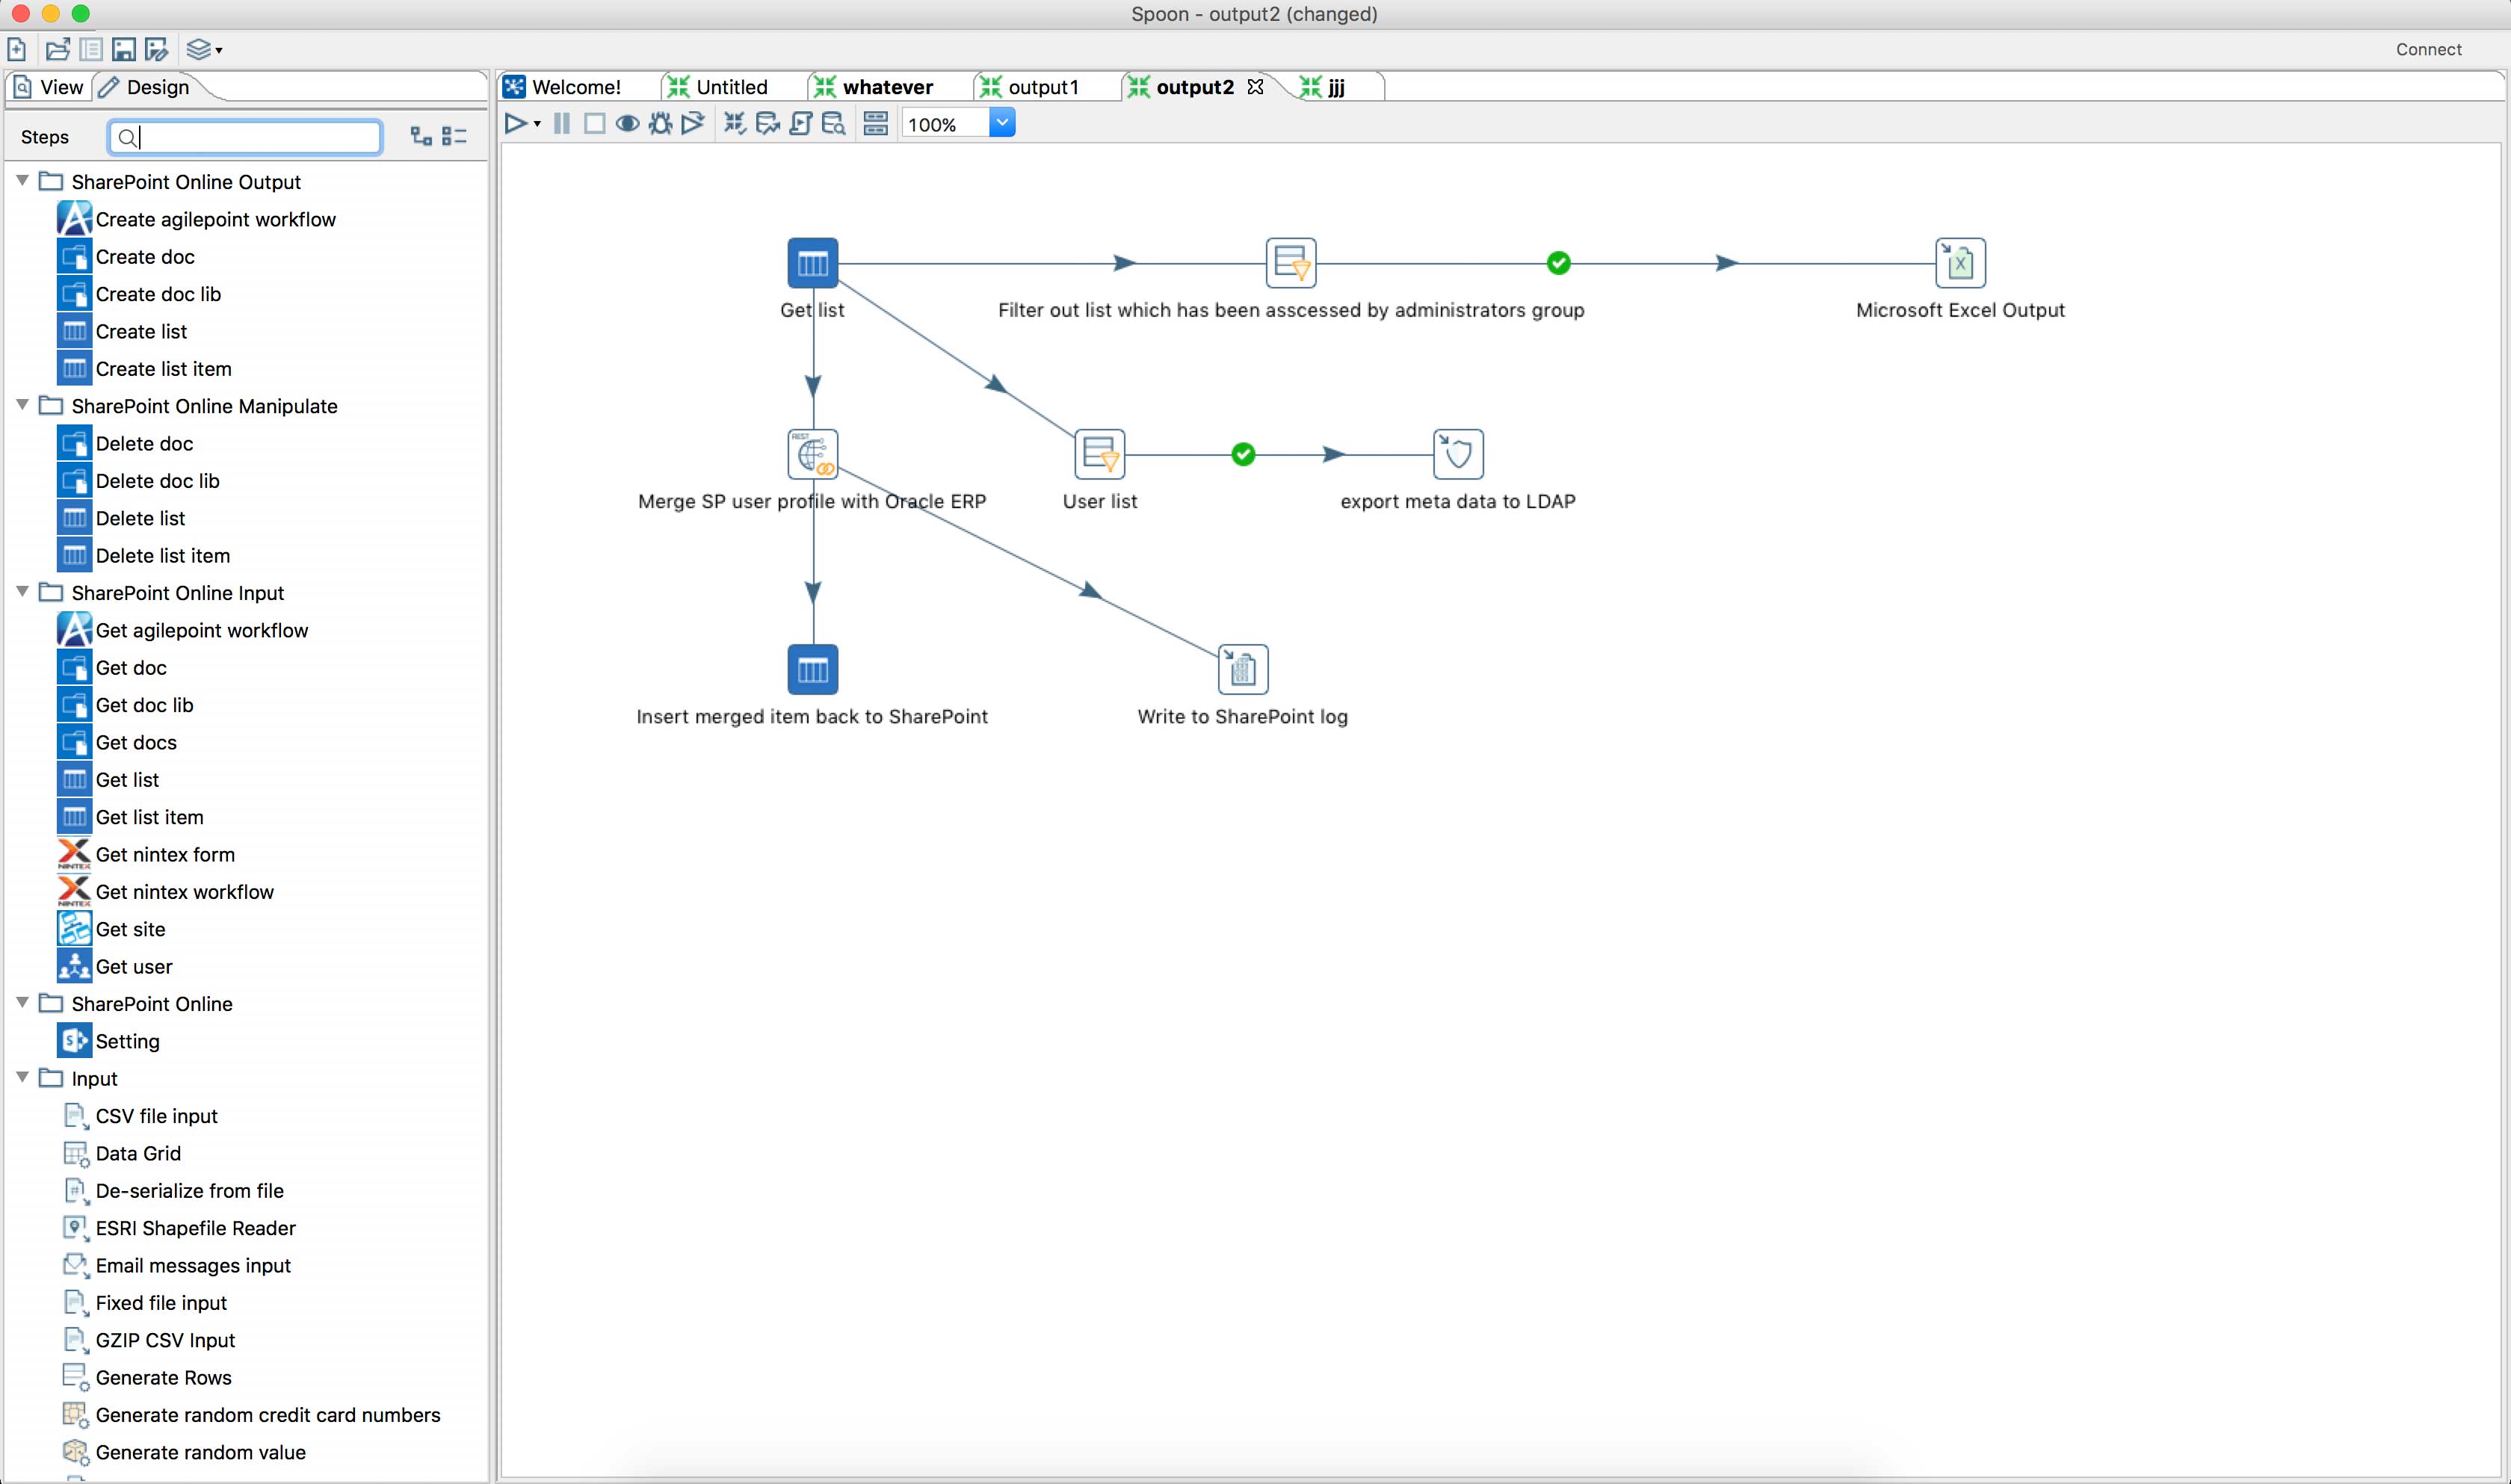Collapse the Input folder

tap(22, 1078)
